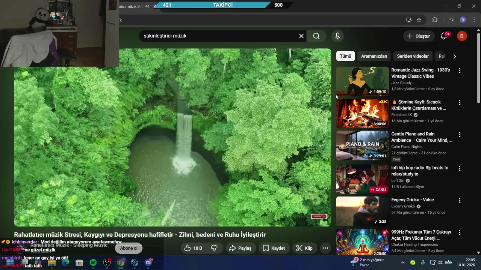
Task: Click the YouTube search magnifier button
Action: point(316,36)
